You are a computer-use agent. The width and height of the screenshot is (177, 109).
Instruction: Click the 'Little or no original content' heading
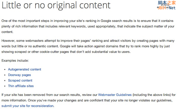click(x=56, y=5)
